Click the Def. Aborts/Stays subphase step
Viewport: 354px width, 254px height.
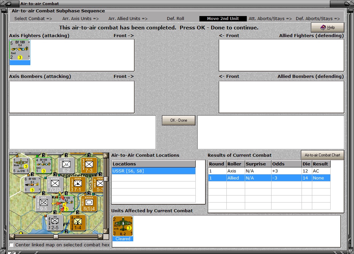coord(318,18)
